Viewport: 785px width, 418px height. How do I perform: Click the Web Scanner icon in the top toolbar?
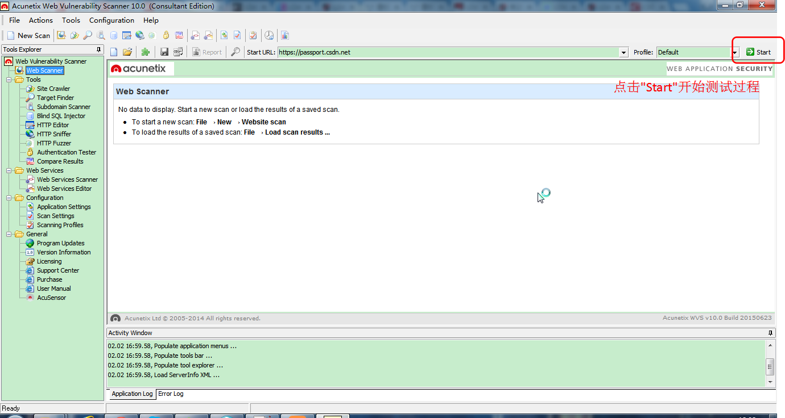61,35
